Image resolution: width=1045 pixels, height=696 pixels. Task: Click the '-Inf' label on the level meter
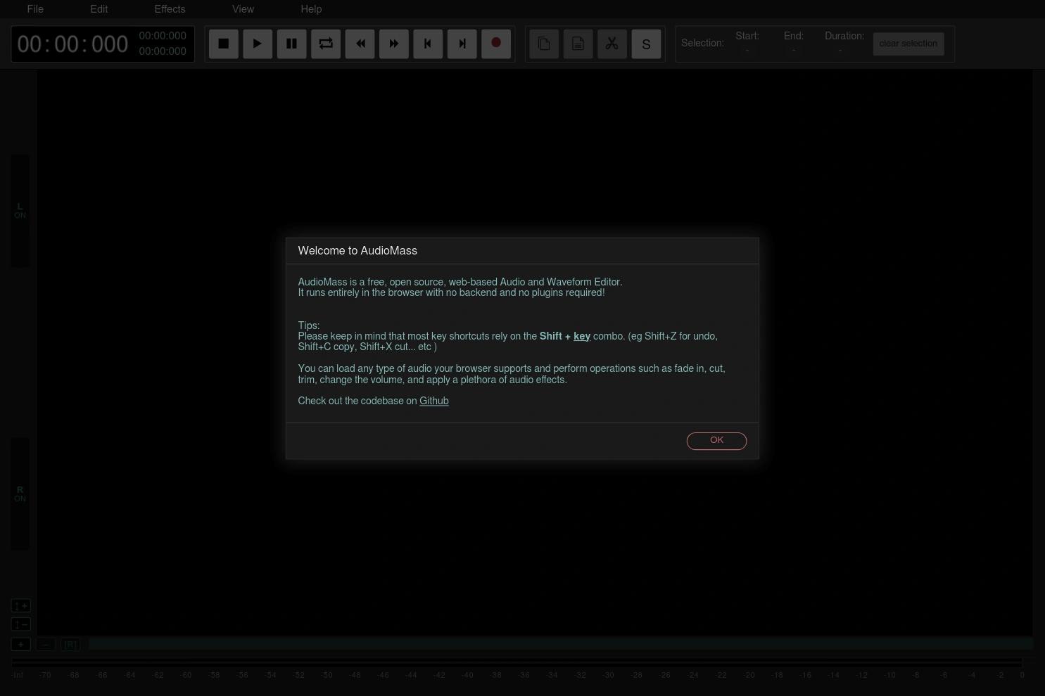18,675
